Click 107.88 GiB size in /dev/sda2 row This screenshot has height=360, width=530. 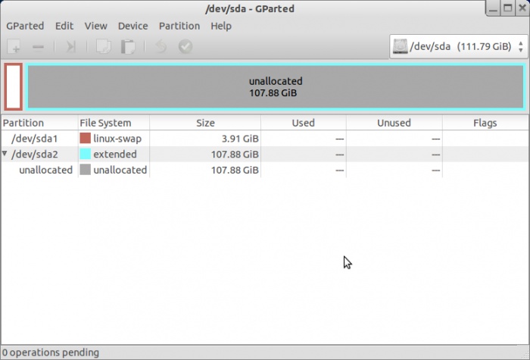[x=235, y=155]
